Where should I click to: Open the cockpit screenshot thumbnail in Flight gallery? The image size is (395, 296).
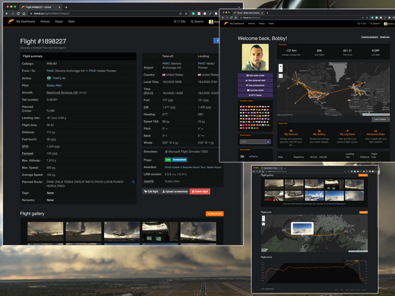tap(160, 231)
